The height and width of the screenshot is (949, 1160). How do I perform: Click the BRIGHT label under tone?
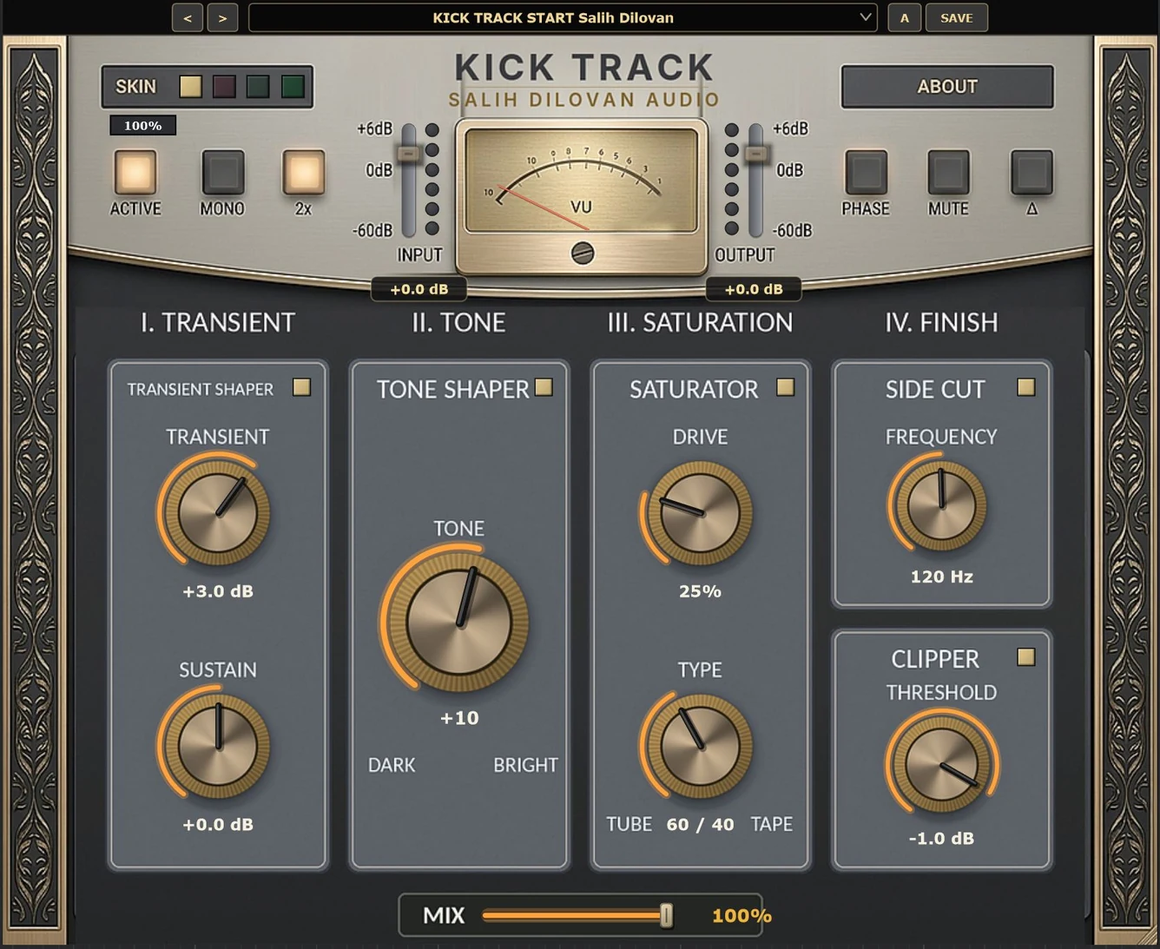pyautogui.click(x=525, y=765)
